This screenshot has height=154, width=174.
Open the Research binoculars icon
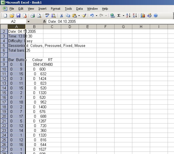[x=53, y=16]
